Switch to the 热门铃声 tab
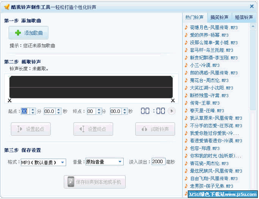The image size is (259, 199). (195, 17)
